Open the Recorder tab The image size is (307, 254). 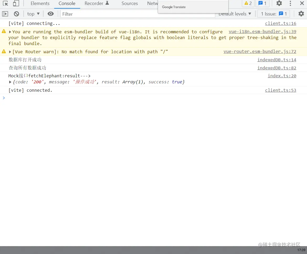(x=97, y=3)
